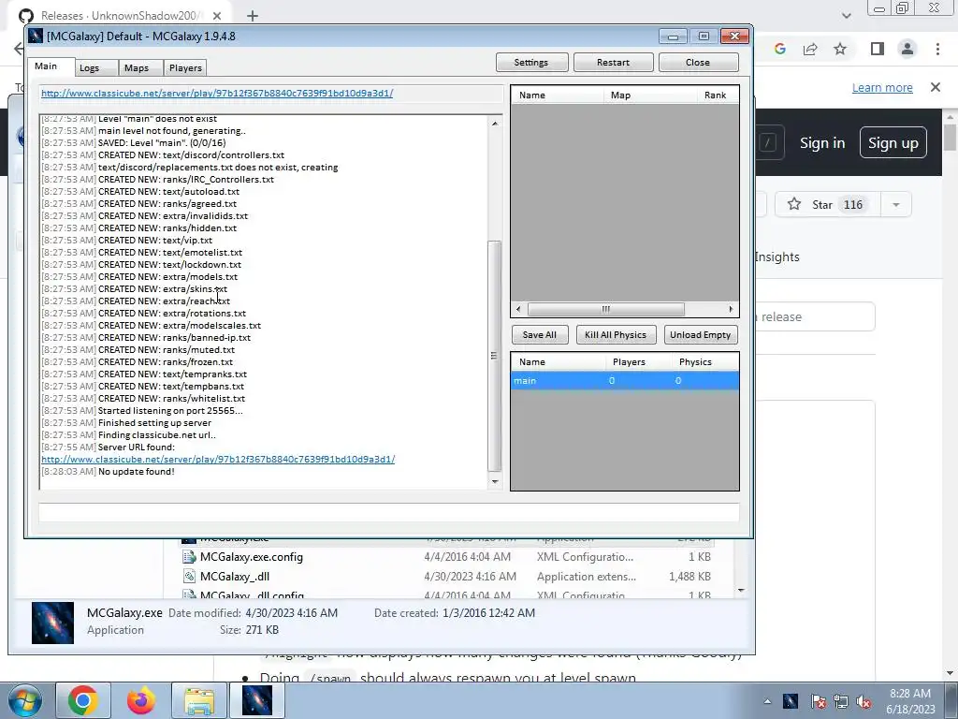958x719 pixels.
Task: Open Firefox from the taskbar
Action: [141, 700]
